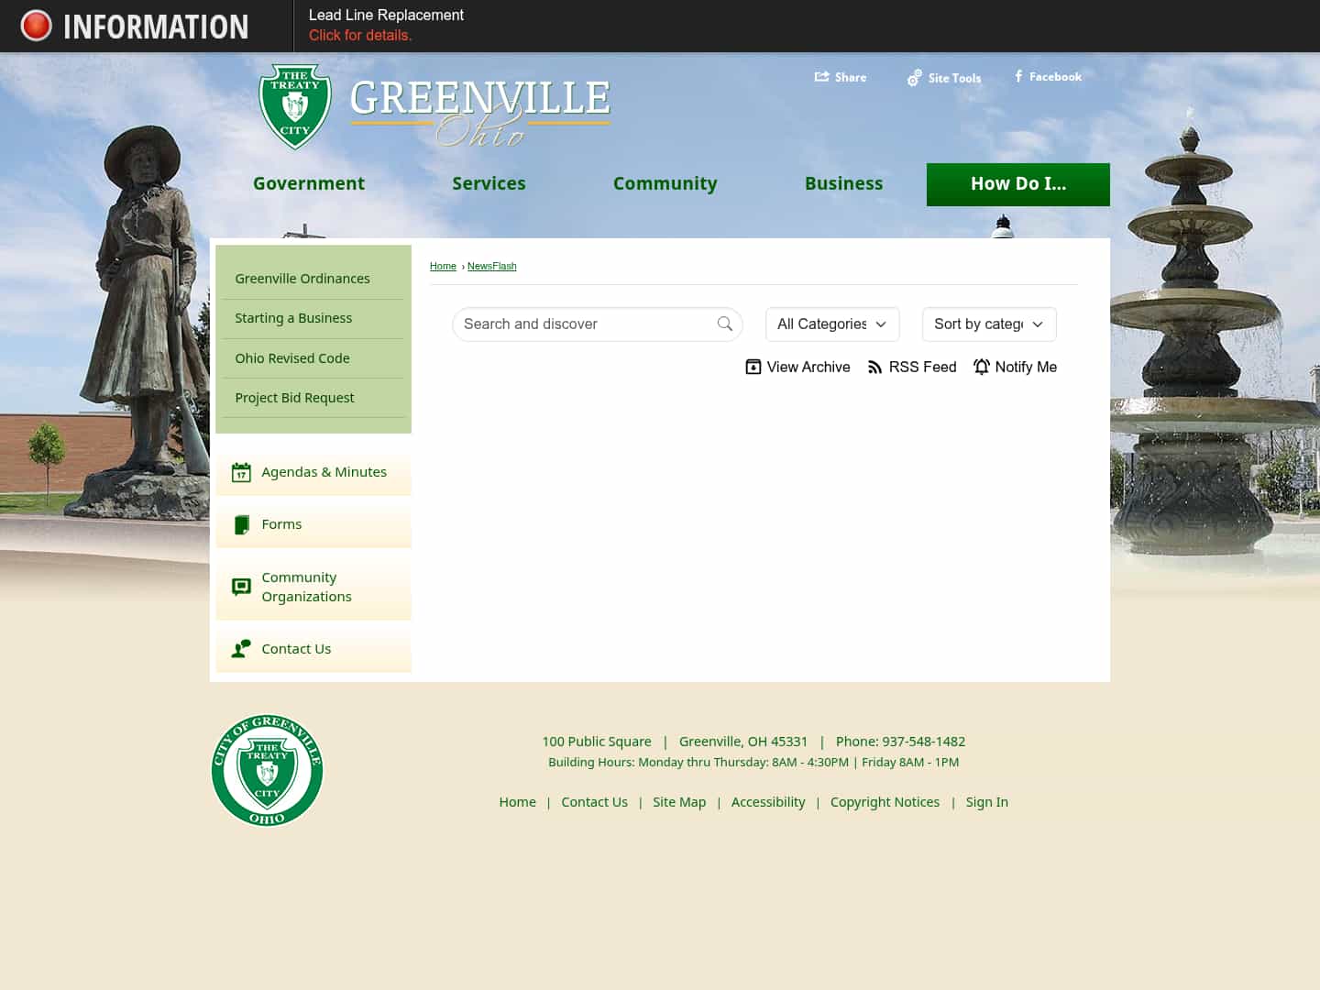Click the RSS Feed icon
The height and width of the screenshot is (990, 1320).
874,368
